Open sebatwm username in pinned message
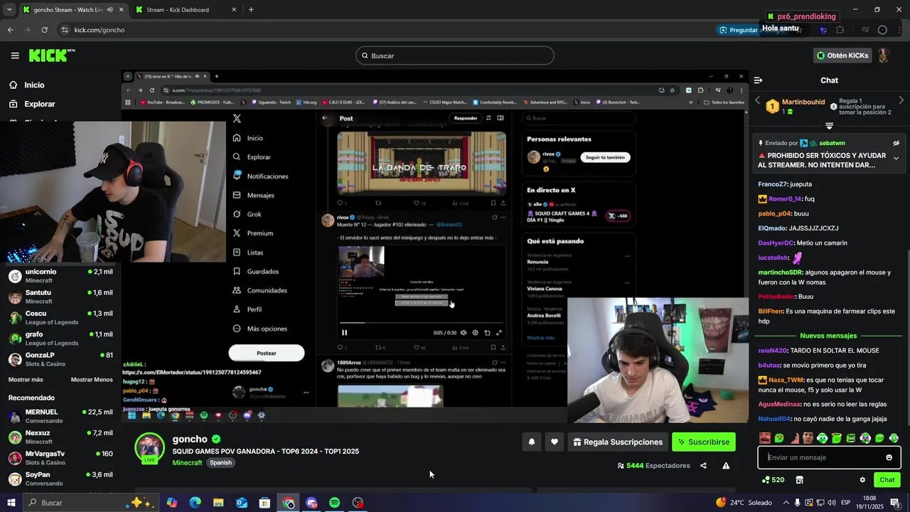The height and width of the screenshot is (512, 910). pyautogui.click(x=832, y=143)
